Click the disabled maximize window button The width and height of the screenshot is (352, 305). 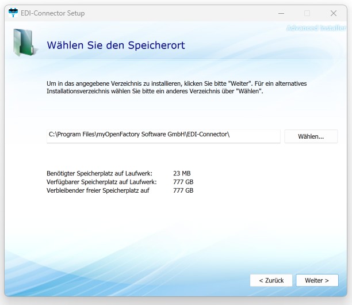307,13
